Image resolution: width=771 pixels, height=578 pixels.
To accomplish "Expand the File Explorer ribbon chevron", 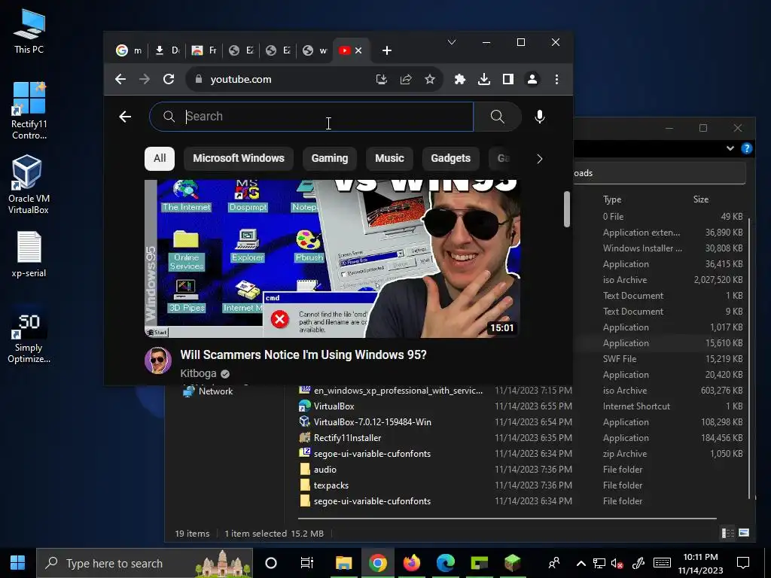I will 730,148.
